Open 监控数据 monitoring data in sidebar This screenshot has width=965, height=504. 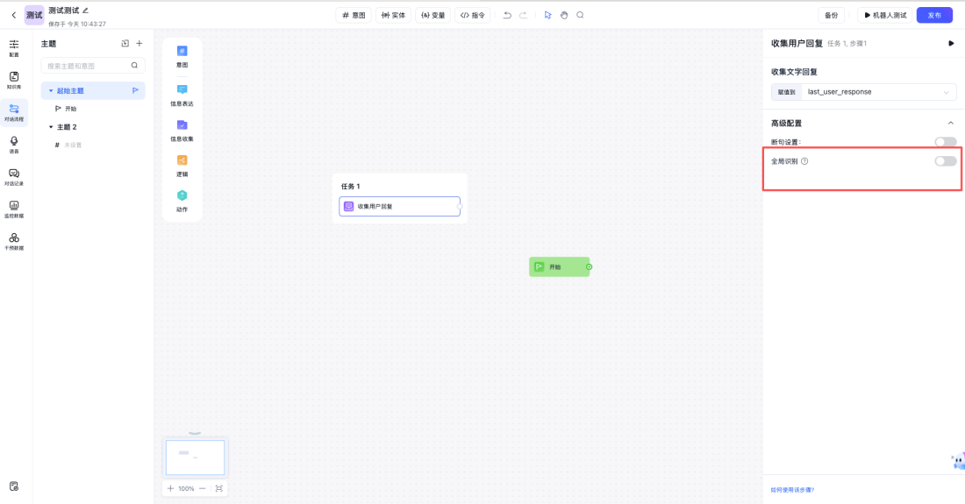click(14, 209)
